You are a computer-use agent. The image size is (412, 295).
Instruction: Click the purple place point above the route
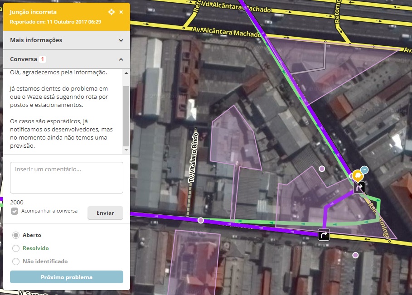point(322,169)
